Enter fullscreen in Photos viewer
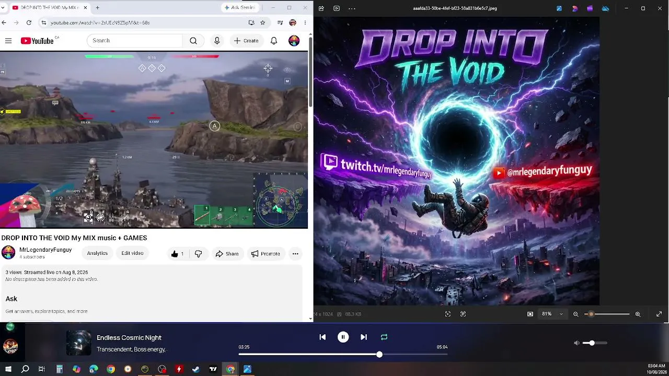This screenshot has height=376, width=669. tap(659, 314)
